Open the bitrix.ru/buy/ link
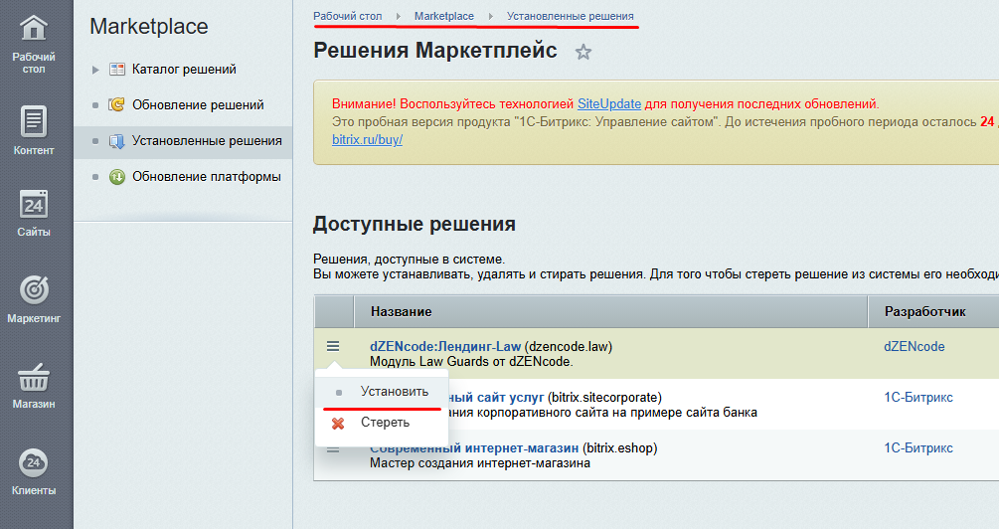Image resolution: width=999 pixels, height=529 pixels. (367, 139)
